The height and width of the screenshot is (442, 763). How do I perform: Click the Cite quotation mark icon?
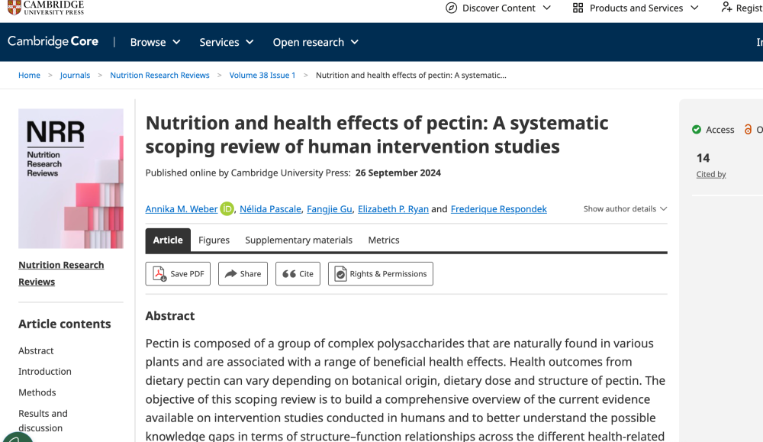[x=289, y=273]
